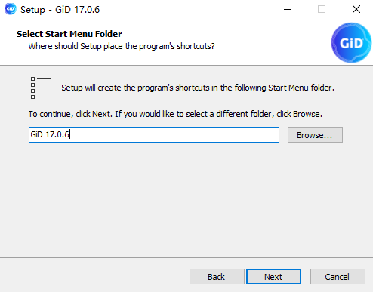Viewport: 373px width, 292px height.
Task: Close the setup window
Action: [356, 10]
